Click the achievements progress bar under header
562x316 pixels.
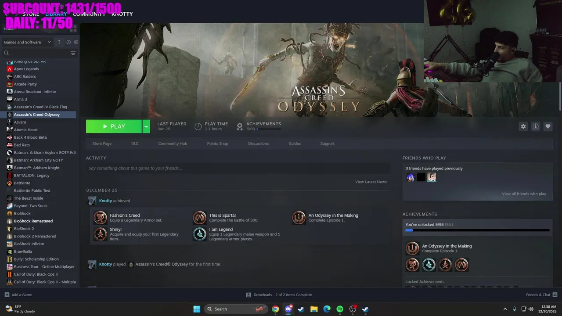pyautogui.click(x=269, y=129)
